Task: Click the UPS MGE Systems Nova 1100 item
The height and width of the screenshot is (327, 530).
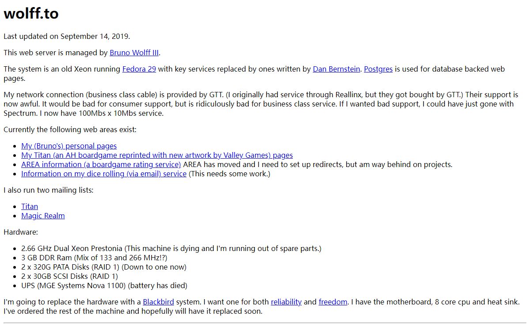Action: (104, 285)
